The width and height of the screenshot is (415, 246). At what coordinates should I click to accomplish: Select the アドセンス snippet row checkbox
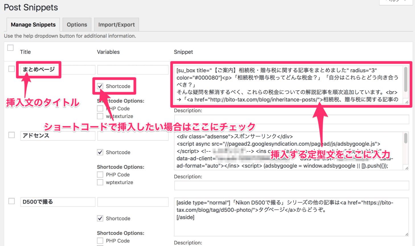tap(12, 135)
